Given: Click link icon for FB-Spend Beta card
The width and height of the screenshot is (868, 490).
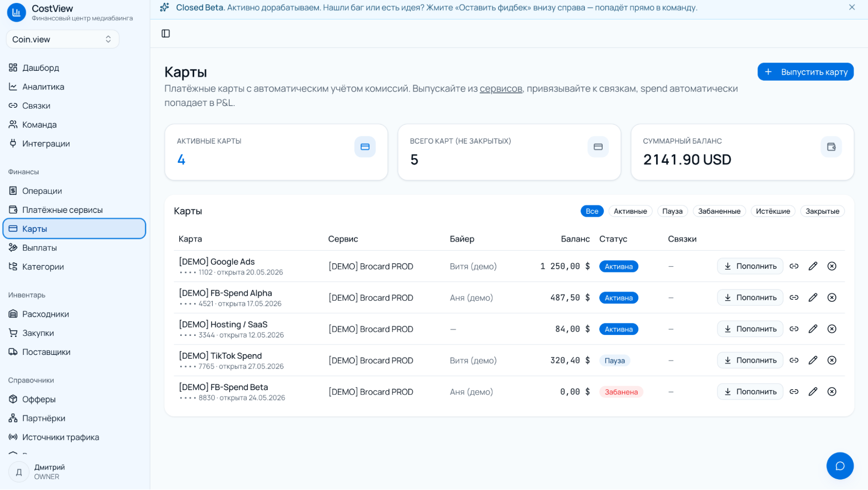Looking at the screenshot, I should point(794,391).
